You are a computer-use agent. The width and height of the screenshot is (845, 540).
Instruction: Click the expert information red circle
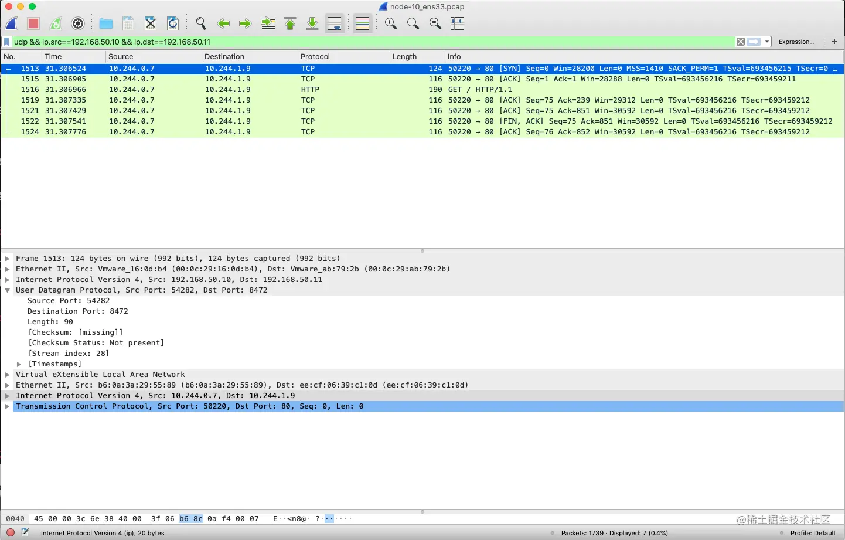10,533
